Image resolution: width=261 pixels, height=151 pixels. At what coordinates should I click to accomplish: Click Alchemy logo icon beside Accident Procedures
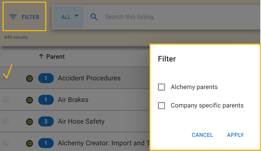(30, 78)
